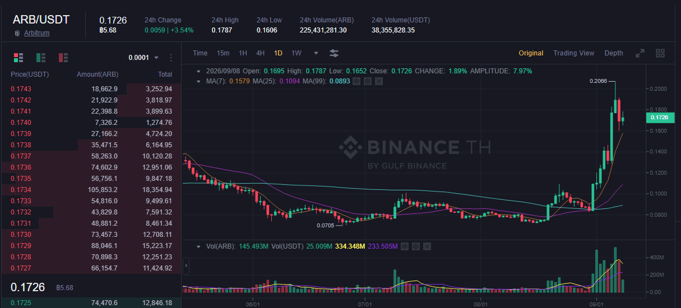Screen dimensions: 681x308
Task: Switch to Trading View chart
Action: (573, 53)
